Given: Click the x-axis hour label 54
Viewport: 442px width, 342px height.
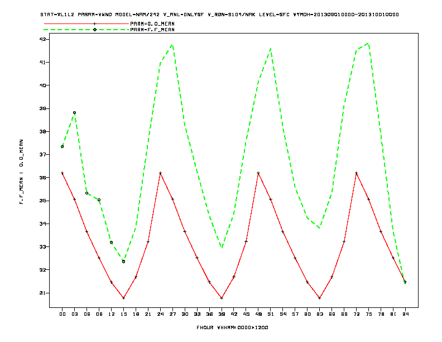Looking at the screenshot, I should click(x=283, y=314).
